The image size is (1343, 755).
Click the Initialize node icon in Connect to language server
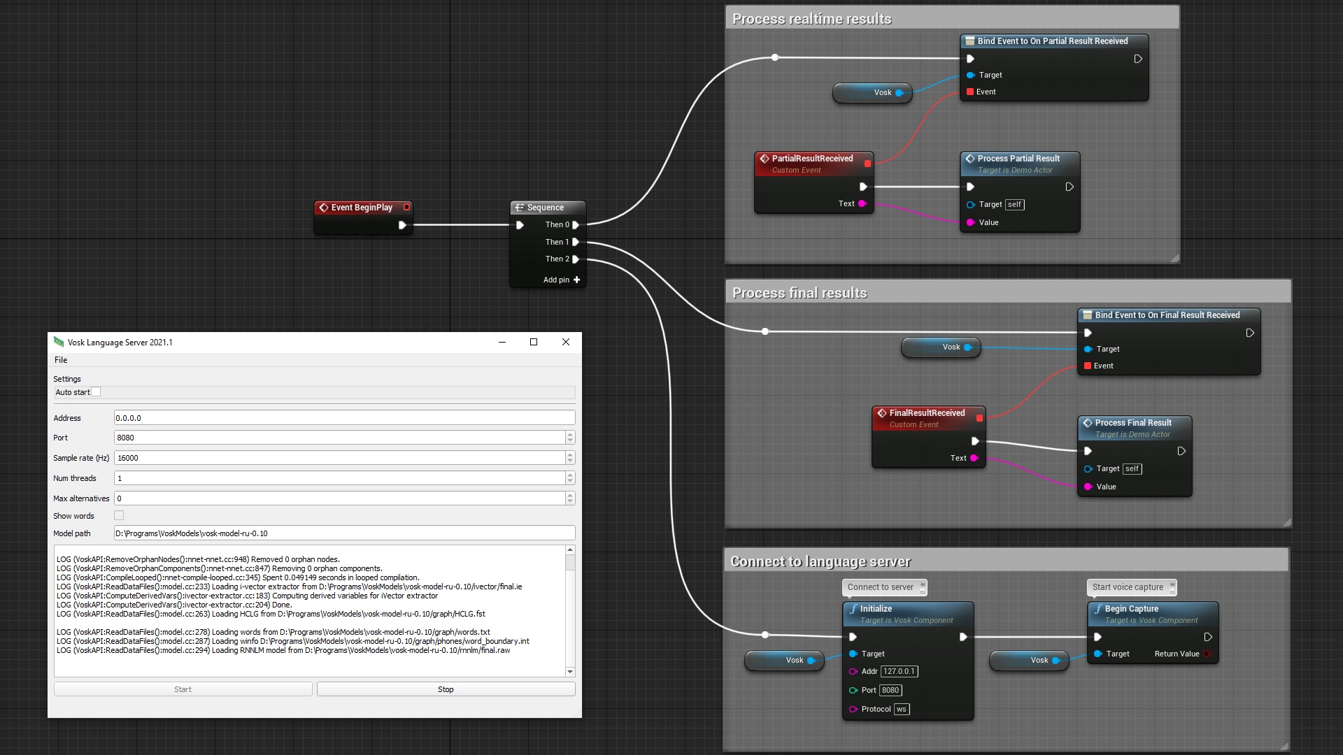click(851, 608)
